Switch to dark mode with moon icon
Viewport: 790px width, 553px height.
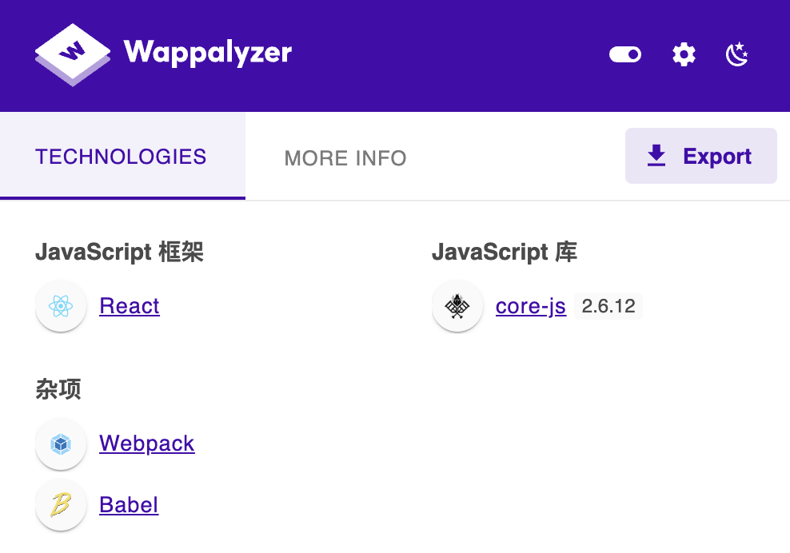pos(737,54)
